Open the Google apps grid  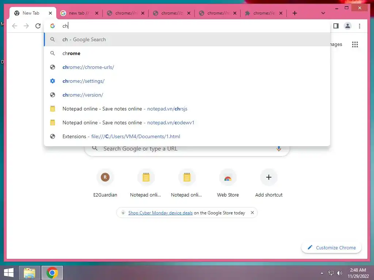355,44
